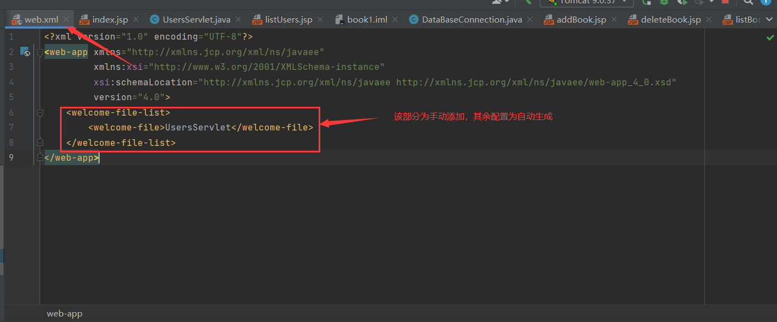This screenshot has width=777, height=322.
Task: Click the web resource icon beside line 2
Action: 25,51
